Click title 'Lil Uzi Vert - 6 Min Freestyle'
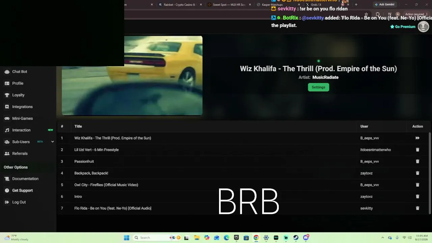 click(x=97, y=150)
